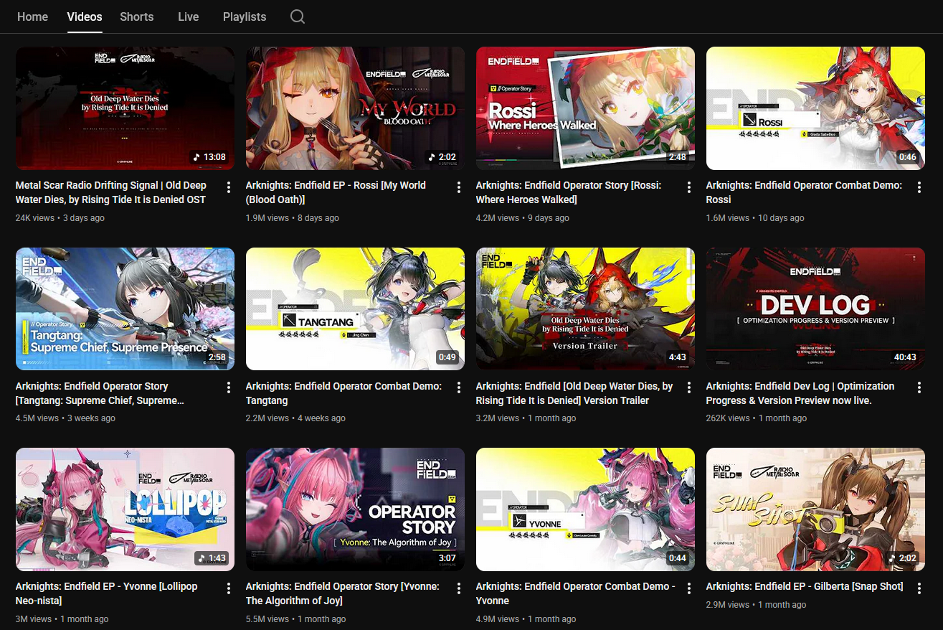Open the 3:07 Operator Story Yvonne thumbnail
Image resolution: width=943 pixels, height=630 pixels.
pos(355,509)
